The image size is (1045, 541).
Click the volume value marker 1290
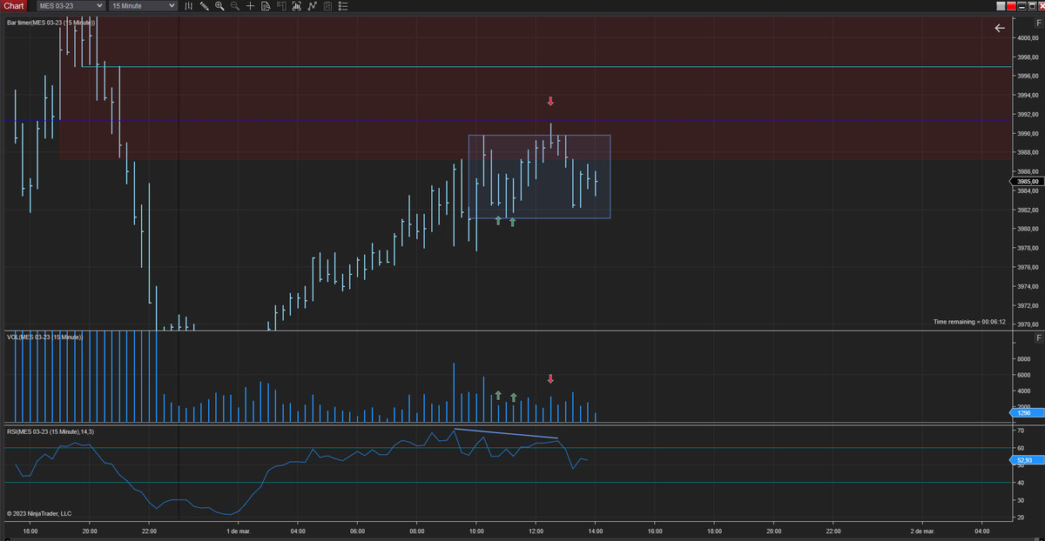pyautogui.click(x=1028, y=412)
